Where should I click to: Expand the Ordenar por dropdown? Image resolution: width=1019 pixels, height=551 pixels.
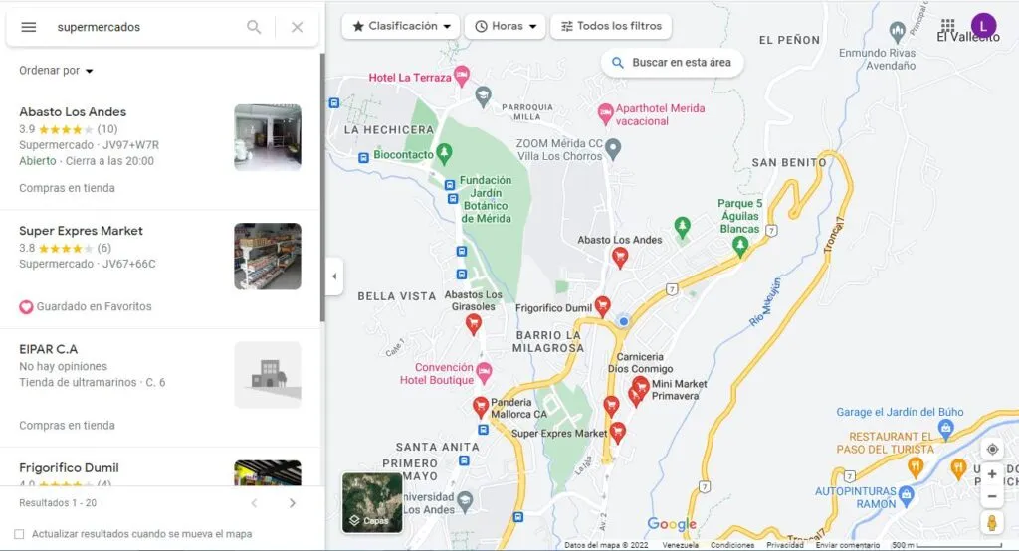click(x=56, y=71)
